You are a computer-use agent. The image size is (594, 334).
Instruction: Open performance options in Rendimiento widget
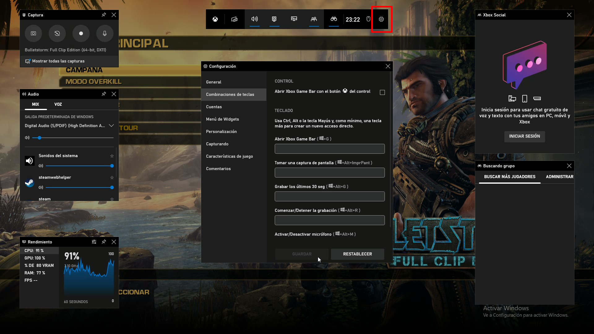coord(94,242)
